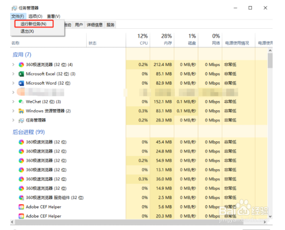Sort by the 磁盘 column header
Screen dimensions: 285x230
tap(186, 40)
